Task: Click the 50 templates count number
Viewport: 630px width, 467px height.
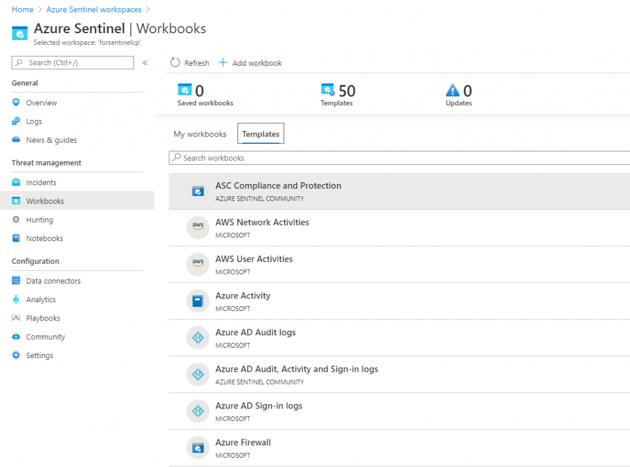Action: pyautogui.click(x=347, y=91)
